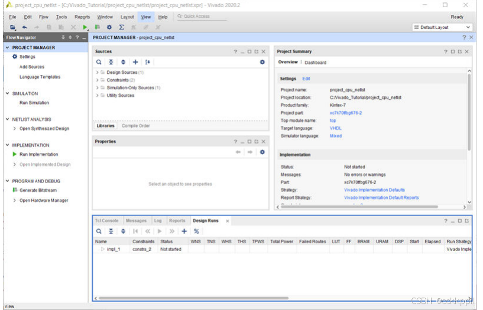Open Sources panel settings gear
The width and height of the screenshot is (483, 310).
coord(262,62)
